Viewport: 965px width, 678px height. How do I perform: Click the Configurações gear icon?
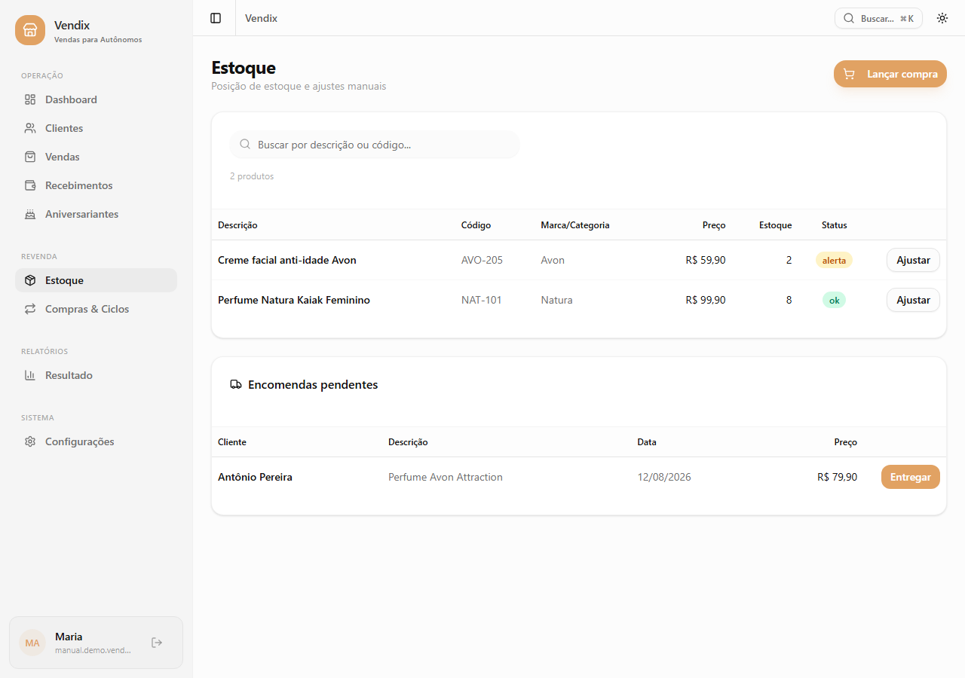[30, 441]
